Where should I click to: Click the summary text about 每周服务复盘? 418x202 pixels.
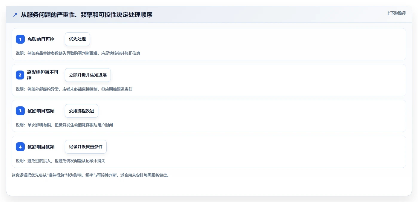(91, 175)
